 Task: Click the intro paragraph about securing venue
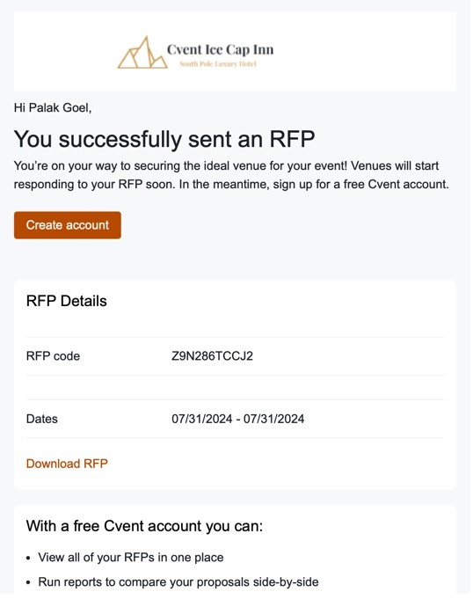(231, 175)
